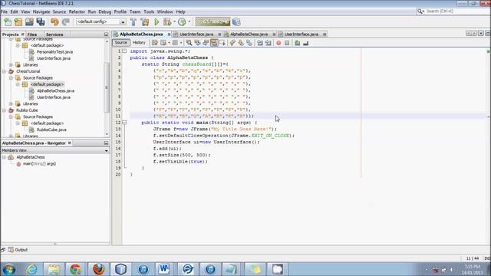This screenshot has width=491, height=276.
Task: Click the grey Redo arrow icon
Action: coord(65,22)
